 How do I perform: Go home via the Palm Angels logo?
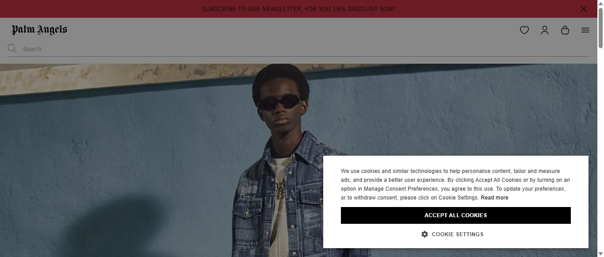(x=39, y=30)
